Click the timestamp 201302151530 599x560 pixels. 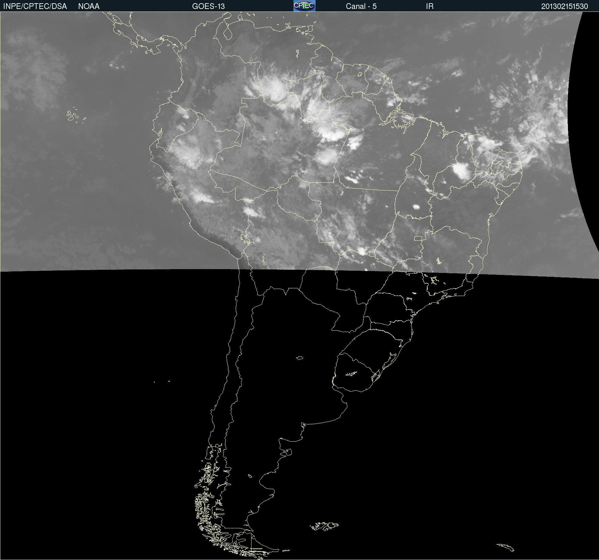tap(565, 6)
